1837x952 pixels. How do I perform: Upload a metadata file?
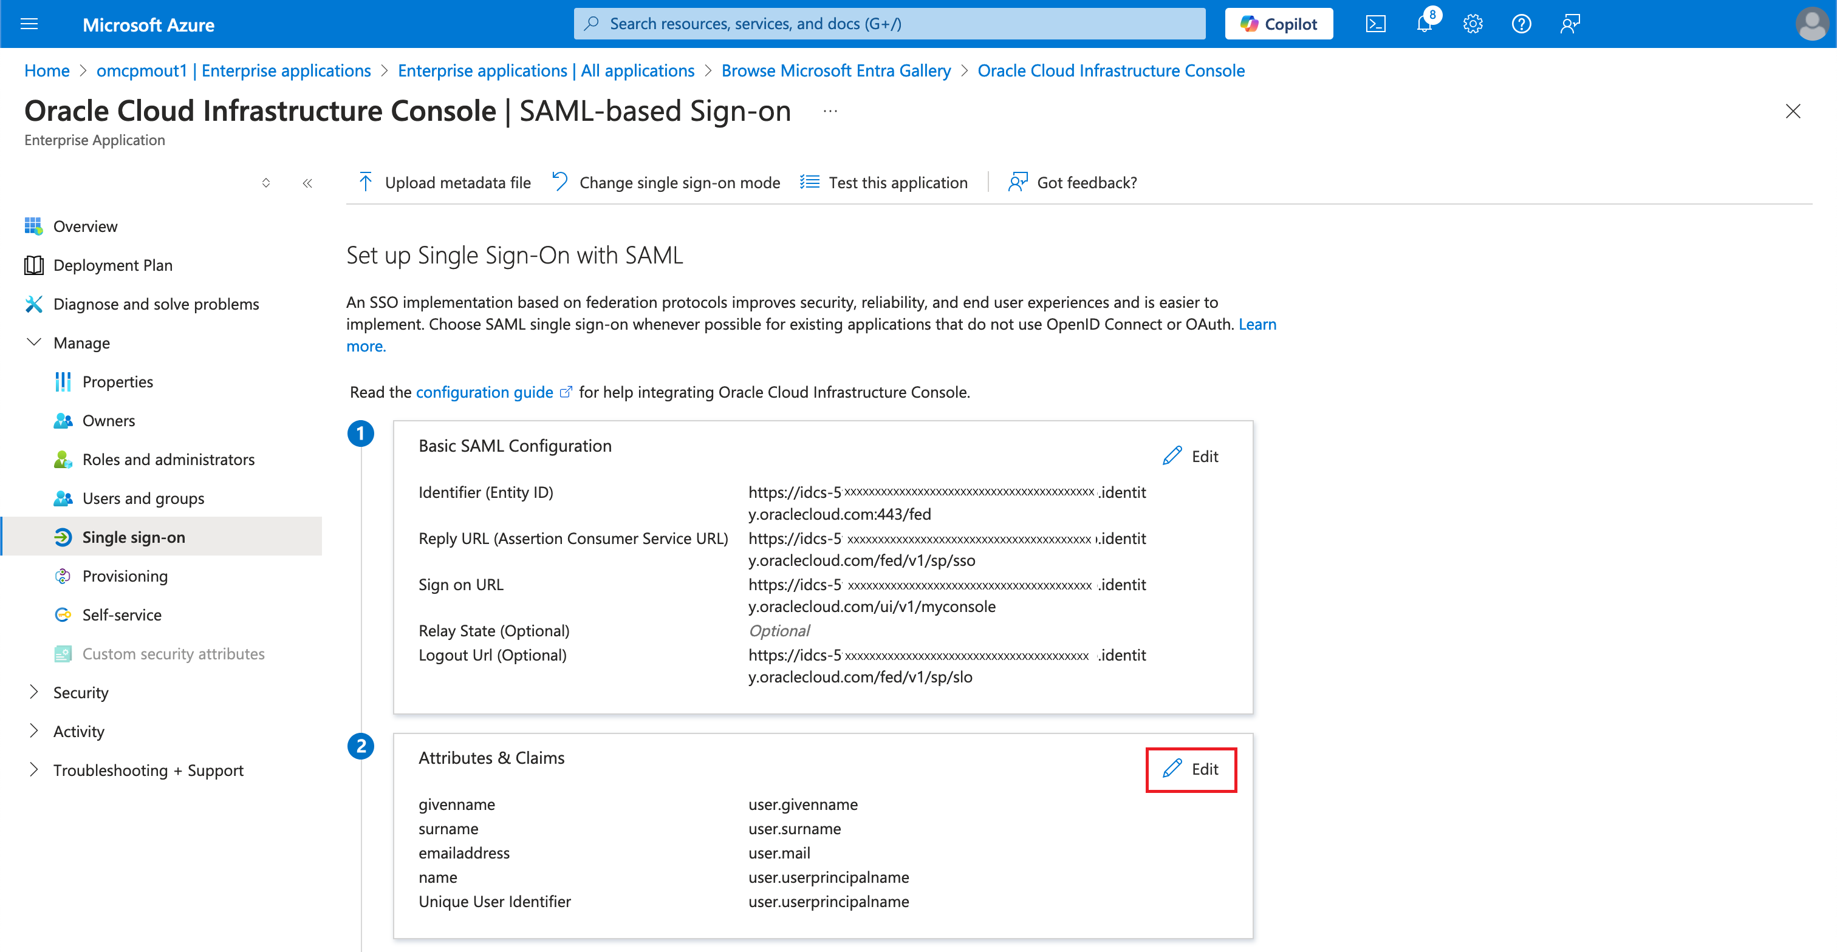tap(442, 182)
